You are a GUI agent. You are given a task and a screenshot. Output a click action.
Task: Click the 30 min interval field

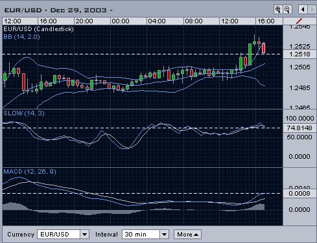141,235
